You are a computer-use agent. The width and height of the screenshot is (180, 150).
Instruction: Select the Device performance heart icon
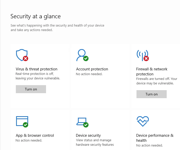pos(143,121)
